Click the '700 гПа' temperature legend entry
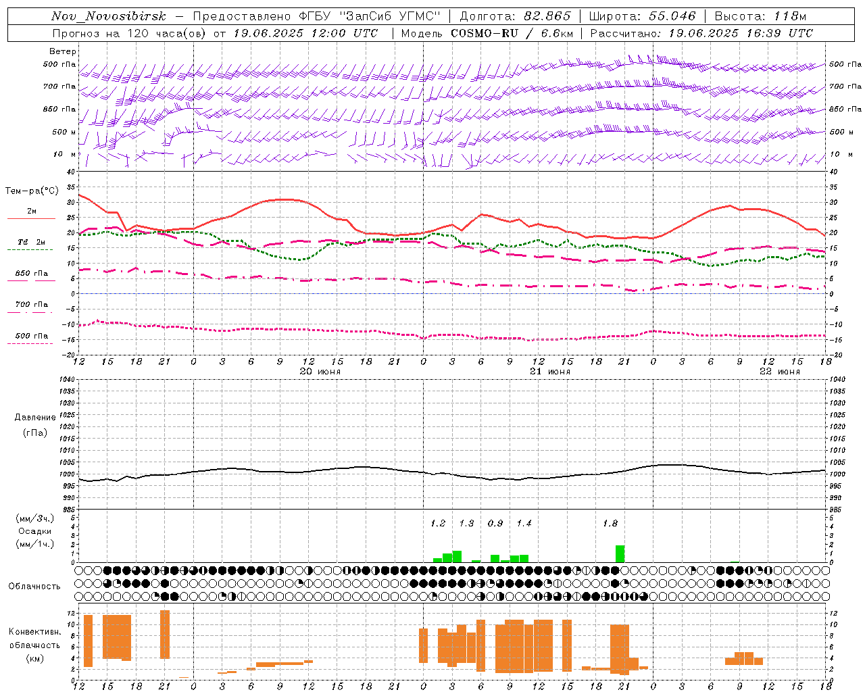The image size is (865, 692). pyautogui.click(x=32, y=305)
